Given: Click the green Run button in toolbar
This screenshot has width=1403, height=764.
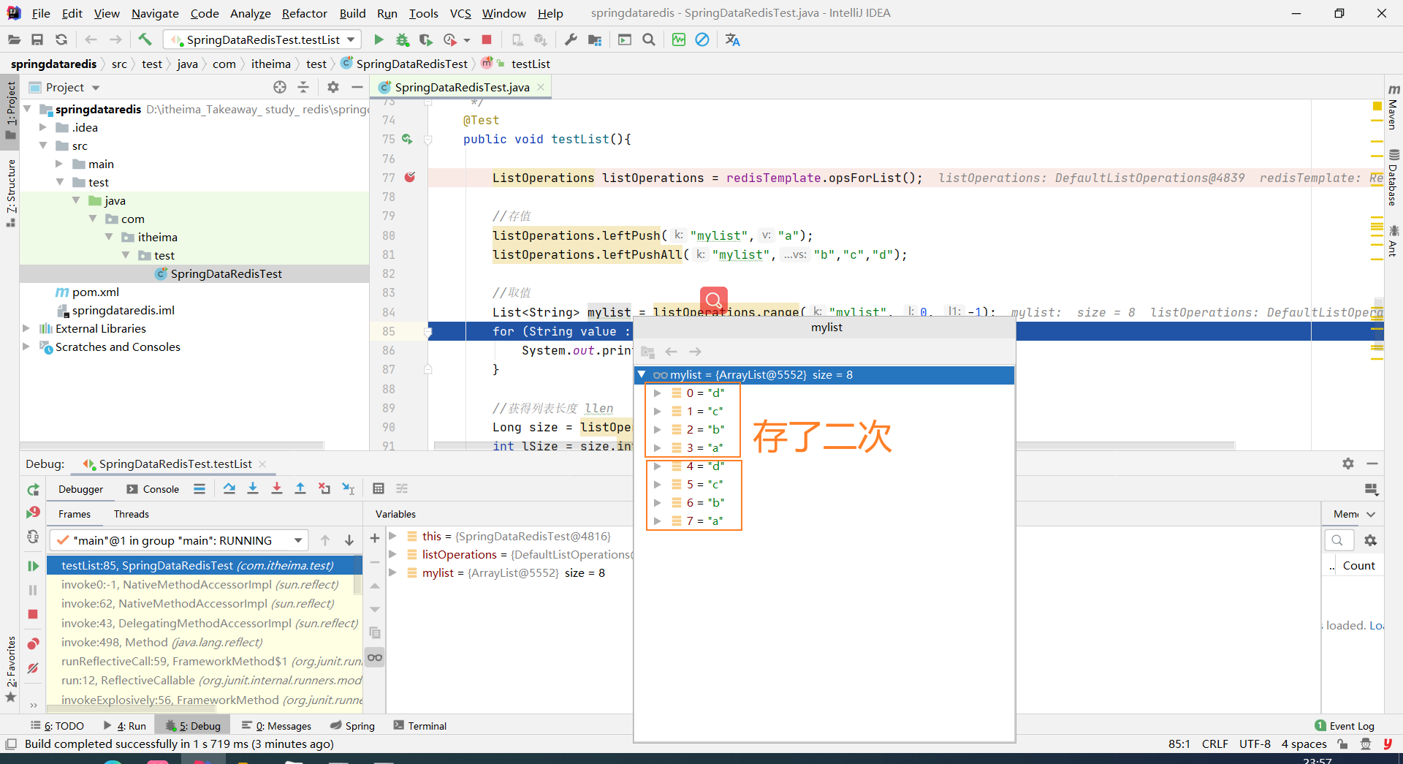Looking at the screenshot, I should click(x=379, y=39).
